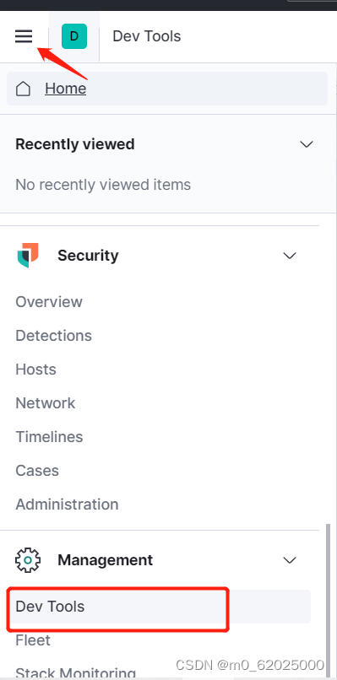Open the Home link
Screen dimensions: 337x680
pyautogui.click(x=66, y=89)
